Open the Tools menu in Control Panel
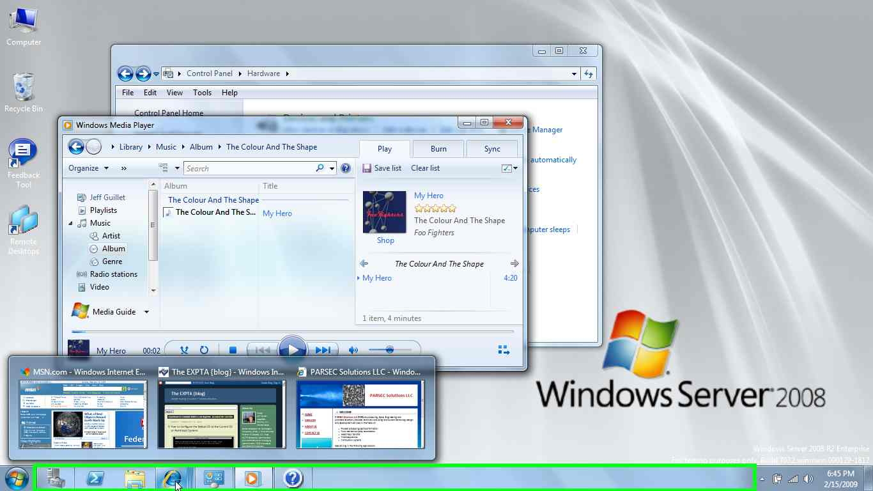 tap(202, 92)
